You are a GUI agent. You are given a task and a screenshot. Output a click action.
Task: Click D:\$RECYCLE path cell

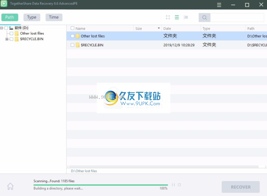(257, 45)
